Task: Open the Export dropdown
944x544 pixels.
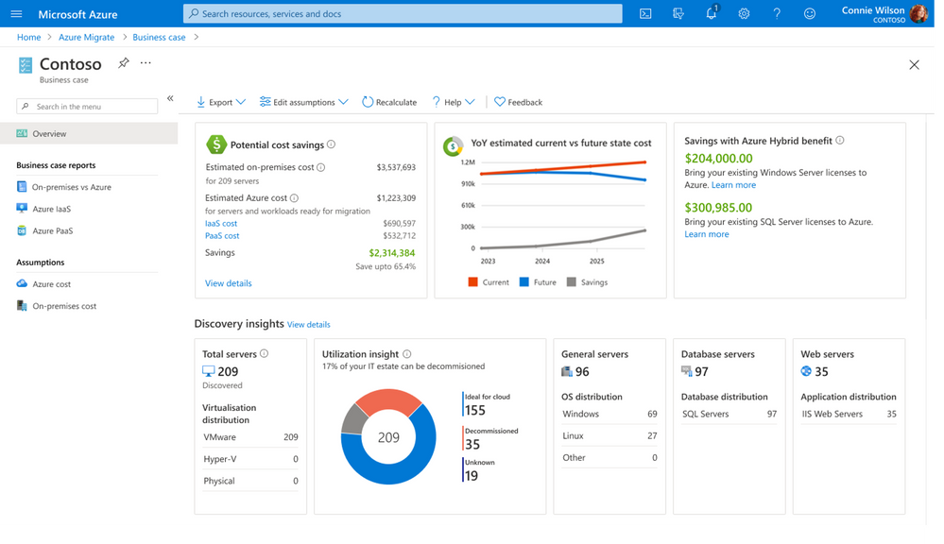Action: tap(221, 102)
